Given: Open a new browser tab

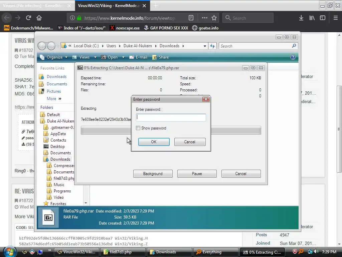Looking at the screenshot, I should pyautogui.click(x=156, y=6).
